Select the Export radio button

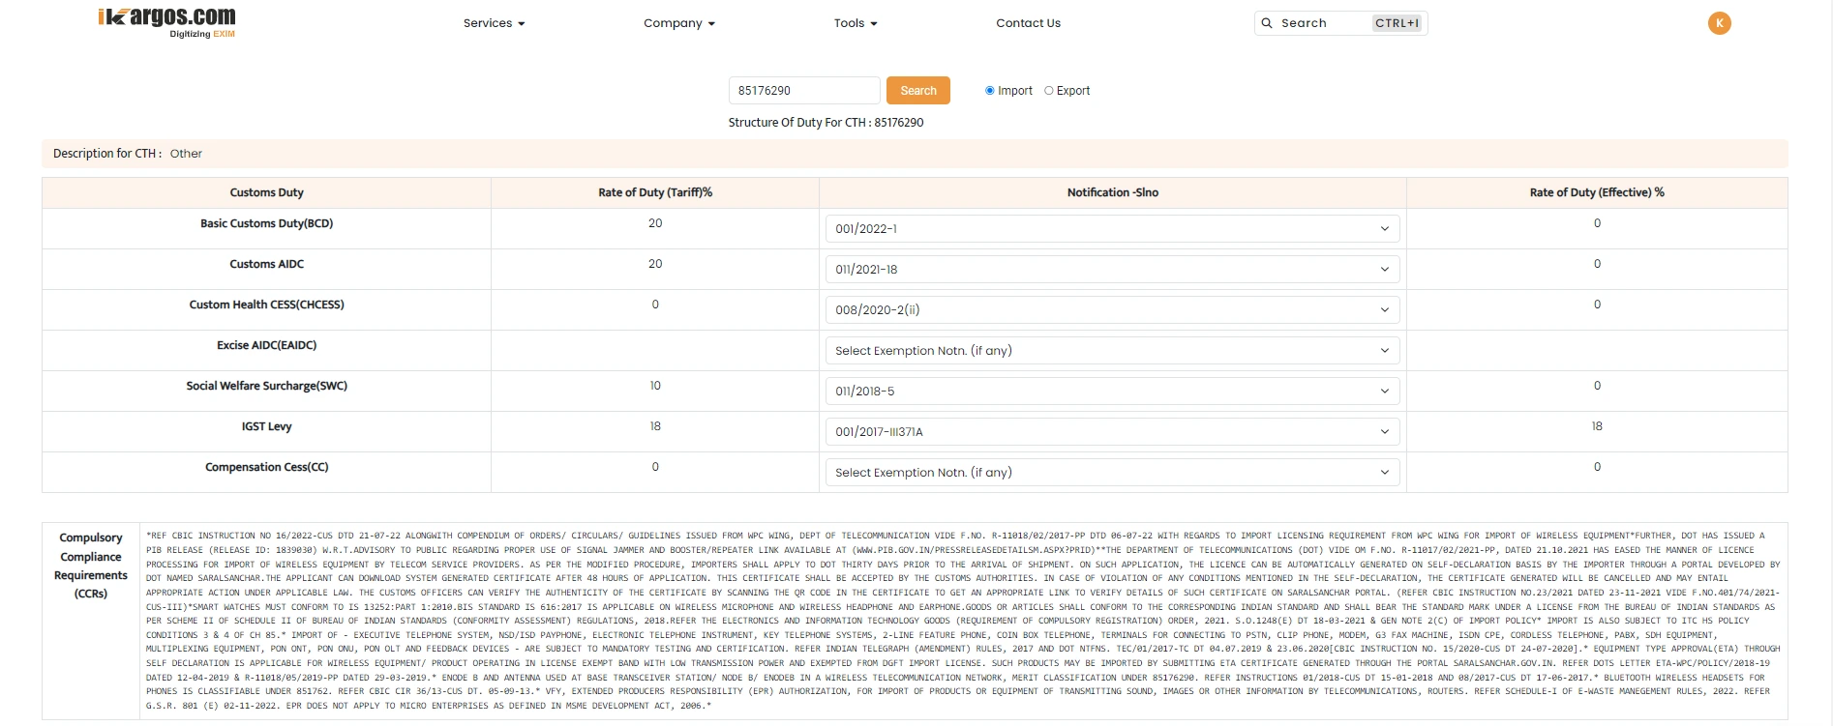[1048, 91]
